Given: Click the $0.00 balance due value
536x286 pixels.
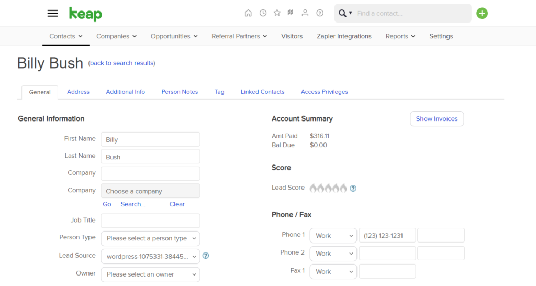Looking at the screenshot, I should (x=318, y=145).
